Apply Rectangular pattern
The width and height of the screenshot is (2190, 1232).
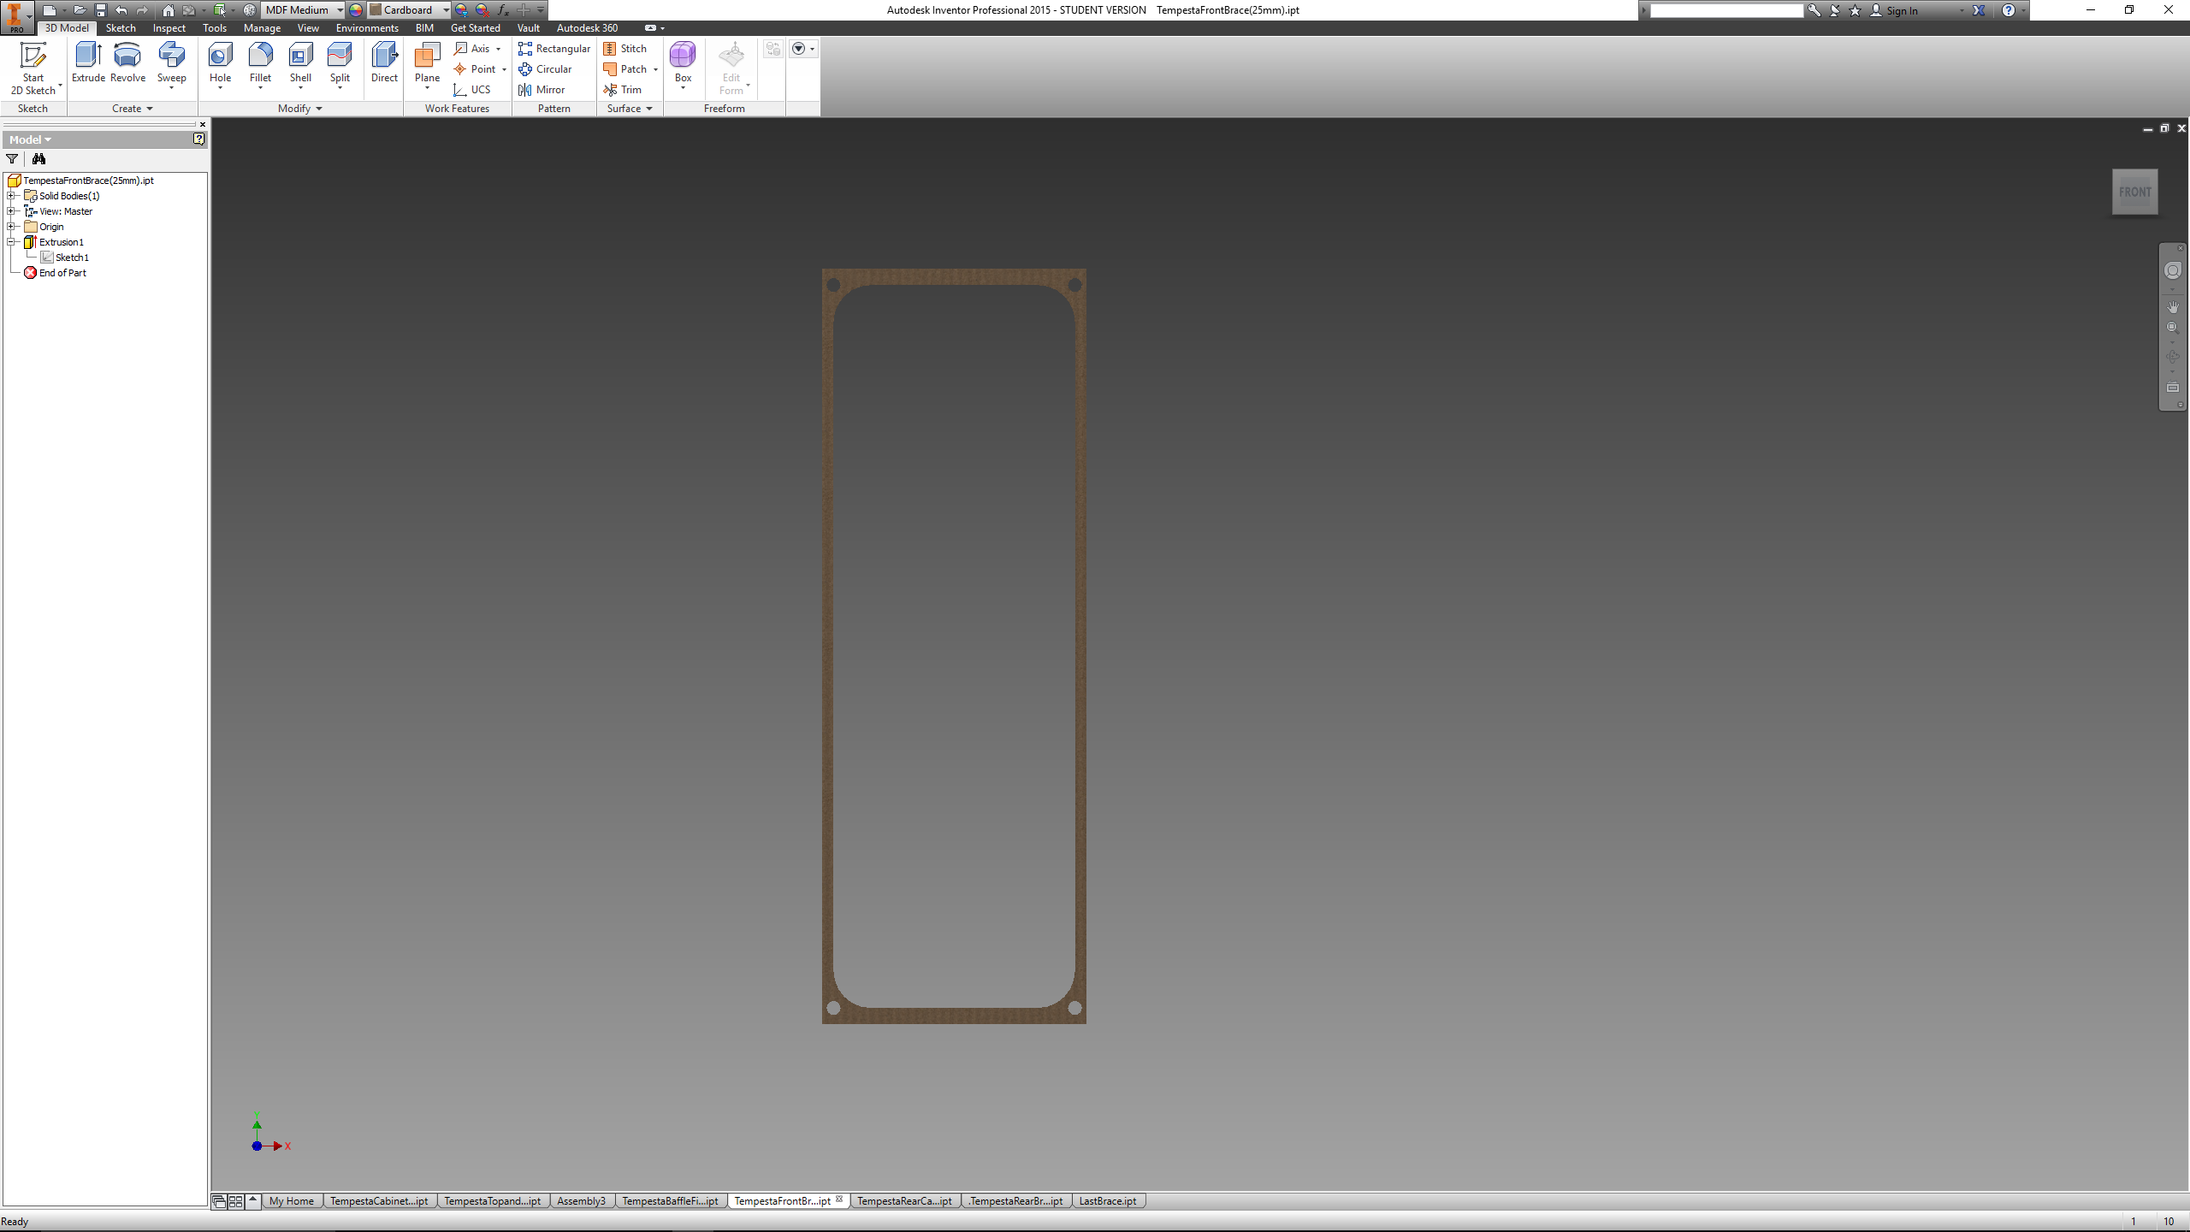pos(554,49)
